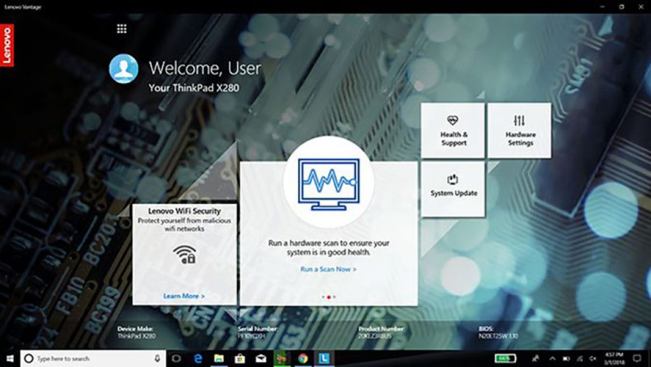The height and width of the screenshot is (367, 651).
Task: Click the Cortana microphone icon
Action: [x=158, y=358]
